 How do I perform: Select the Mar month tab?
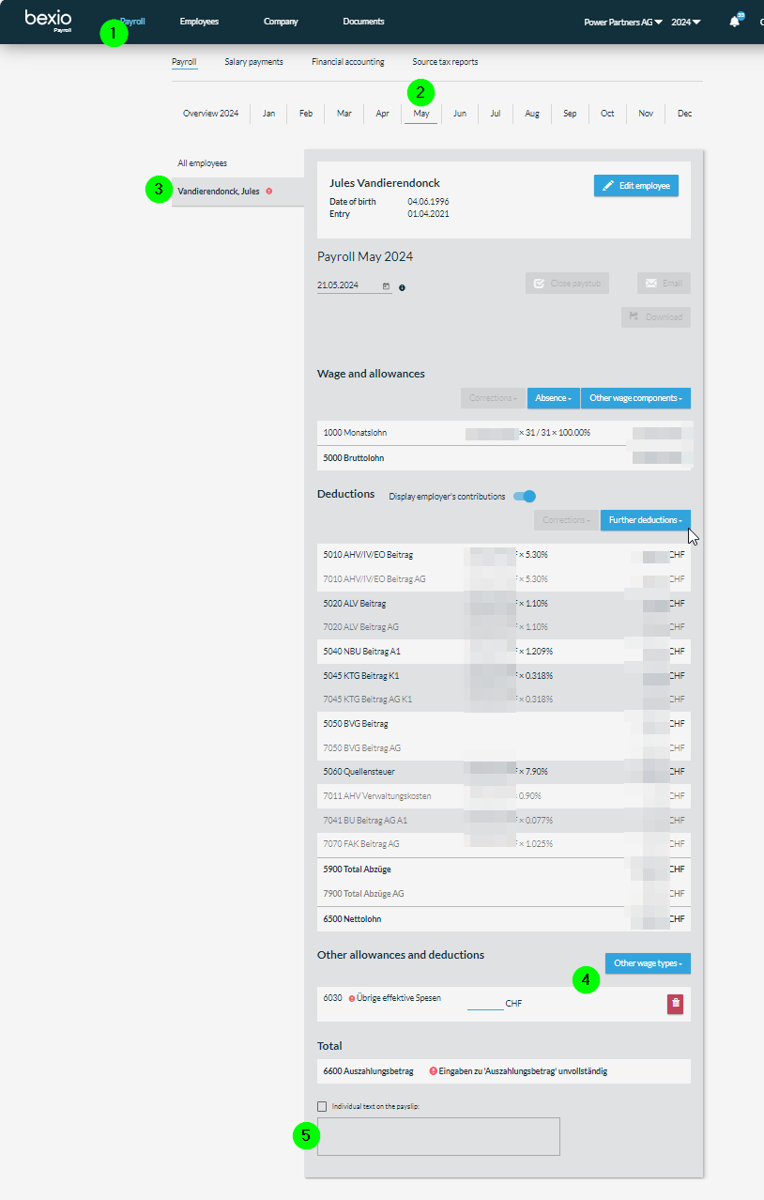coord(344,114)
